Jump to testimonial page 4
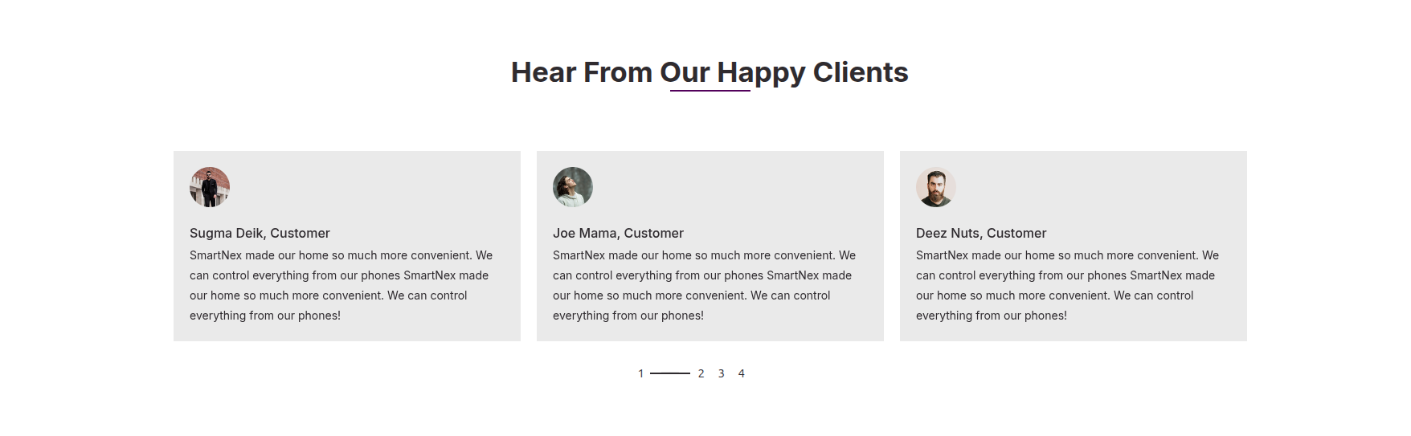 pos(741,373)
